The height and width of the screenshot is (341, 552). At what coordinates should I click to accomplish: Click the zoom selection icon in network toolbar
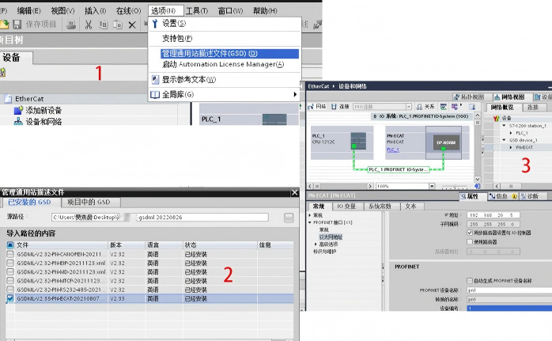(472, 106)
